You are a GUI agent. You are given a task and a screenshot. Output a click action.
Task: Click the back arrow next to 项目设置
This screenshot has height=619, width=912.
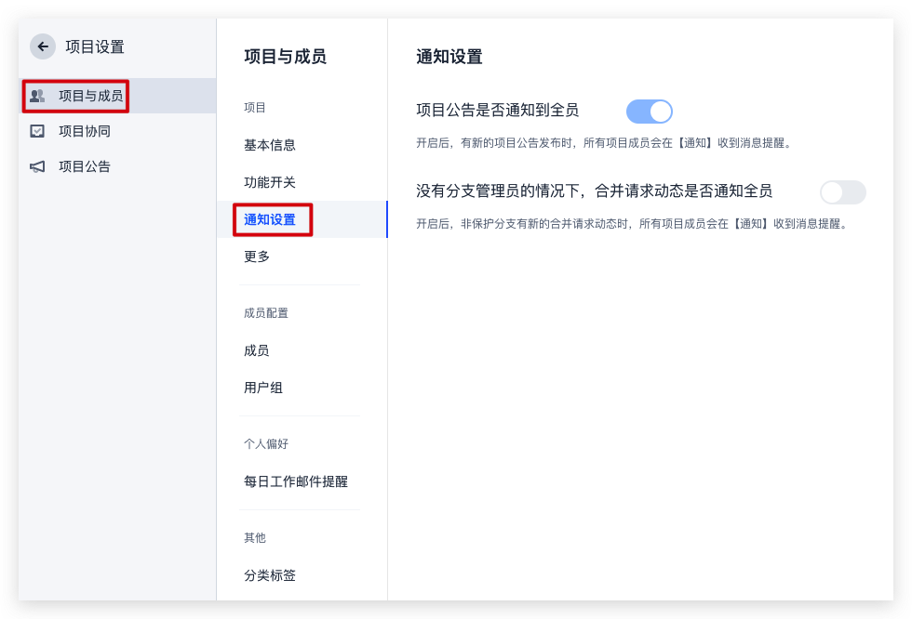click(43, 46)
